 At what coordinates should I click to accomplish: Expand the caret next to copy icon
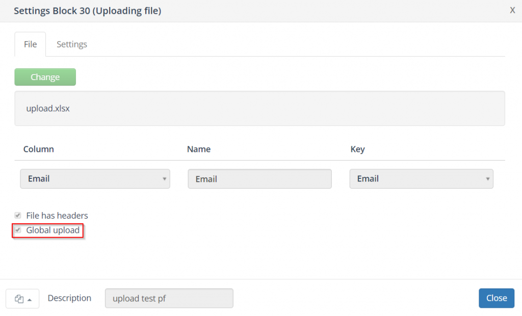pos(30,300)
